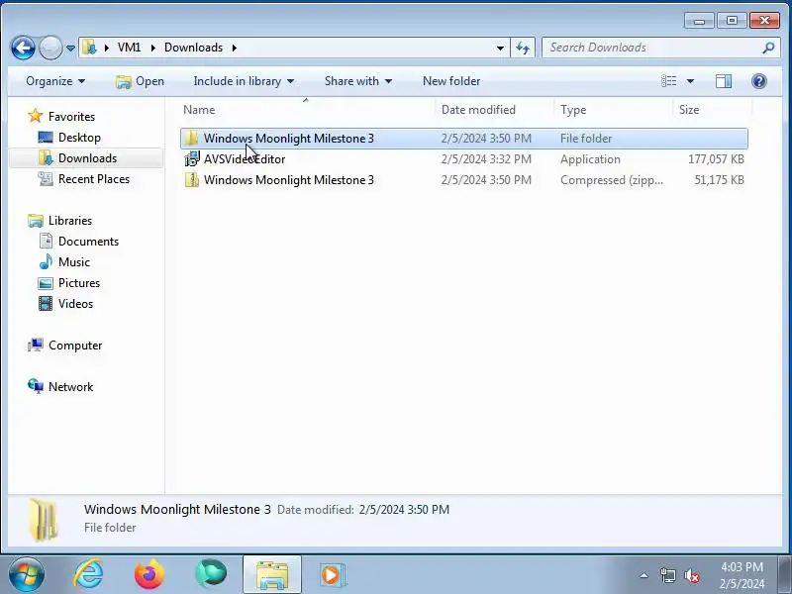Click the muted volume tray icon
Screen dimensions: 792x594
pyautogui.click(x=691, y=575)
